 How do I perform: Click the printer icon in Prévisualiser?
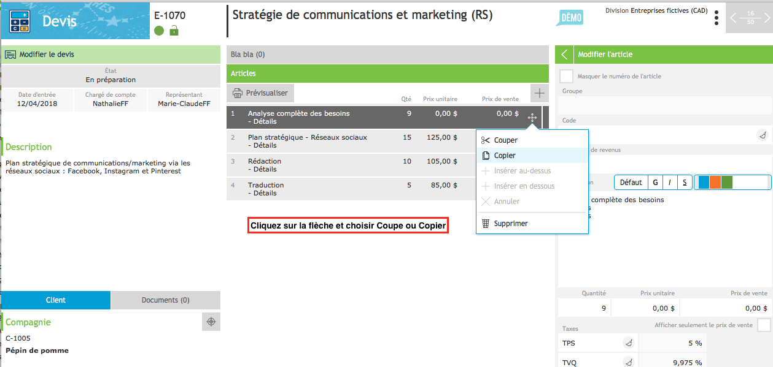coord(238,93)
